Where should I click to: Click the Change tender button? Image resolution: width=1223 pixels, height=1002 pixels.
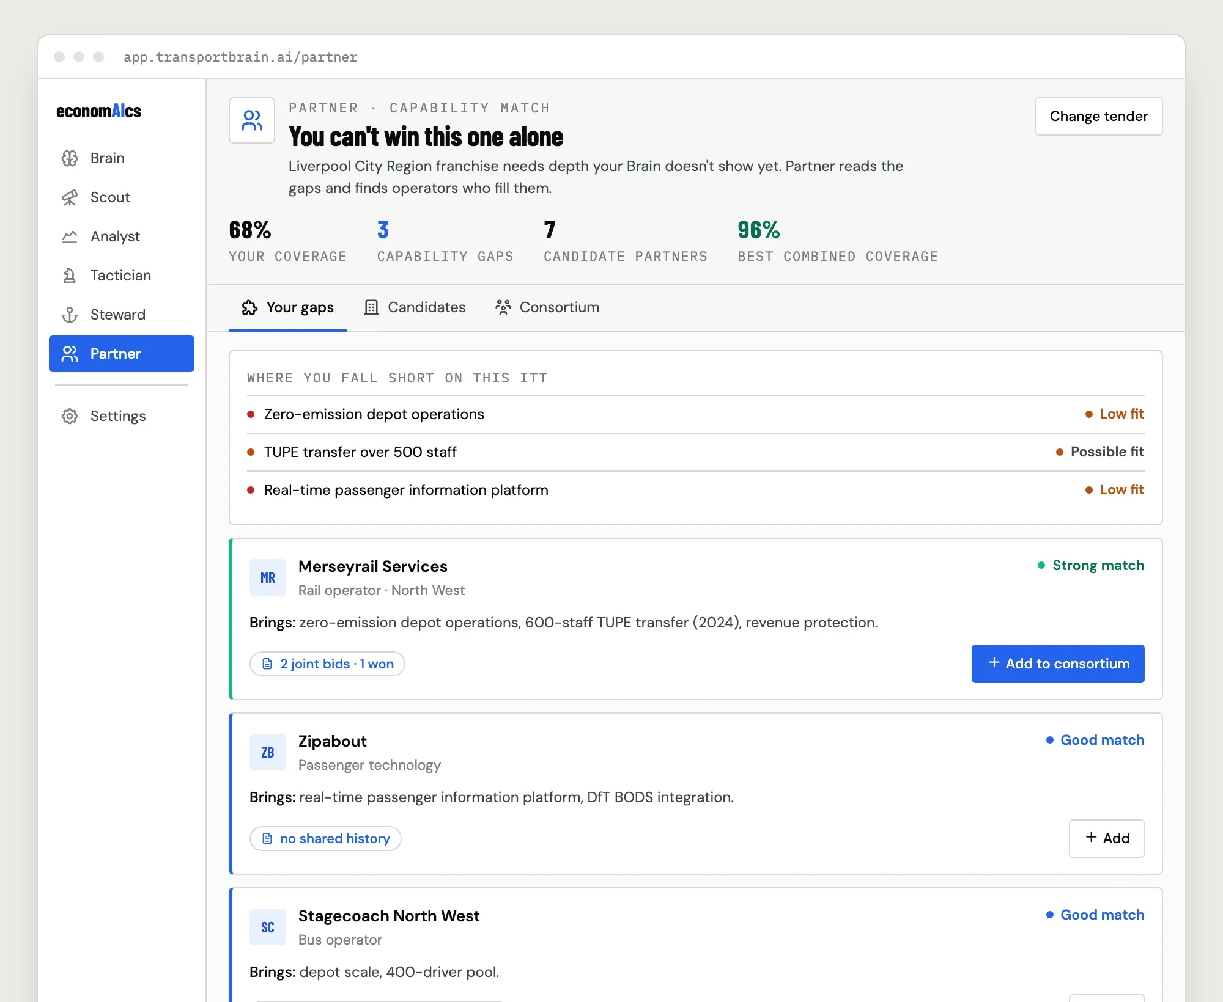click(x=1099, y=116)
